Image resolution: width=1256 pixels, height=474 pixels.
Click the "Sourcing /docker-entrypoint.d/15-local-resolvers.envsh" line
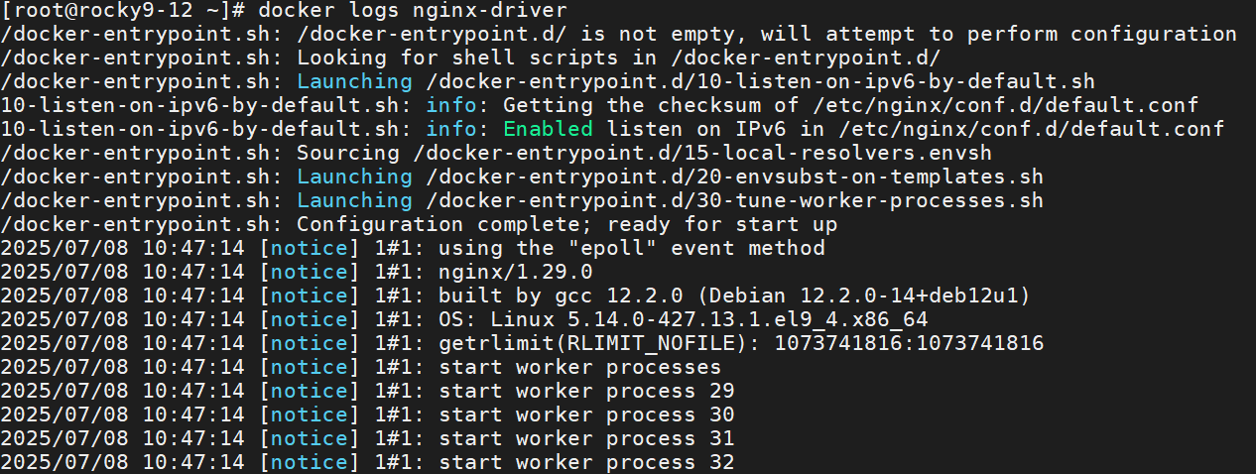tap(496, 154)
